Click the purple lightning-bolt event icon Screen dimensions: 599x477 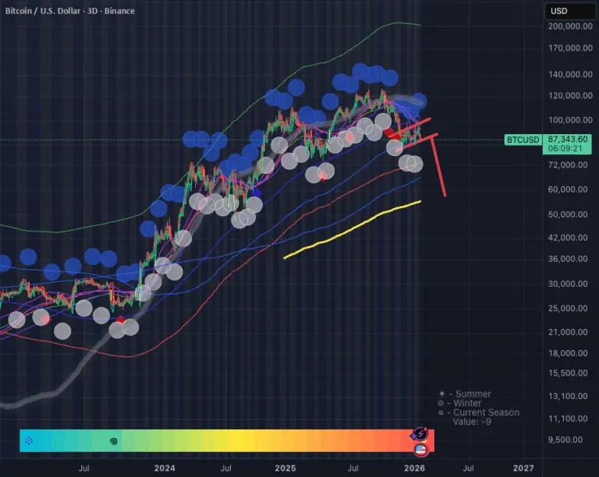point(420,434)
